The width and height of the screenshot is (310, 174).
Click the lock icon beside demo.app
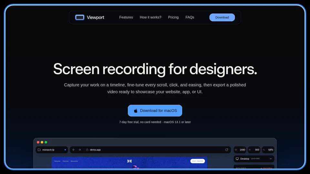pyautogui.click(x=87, y=150)
